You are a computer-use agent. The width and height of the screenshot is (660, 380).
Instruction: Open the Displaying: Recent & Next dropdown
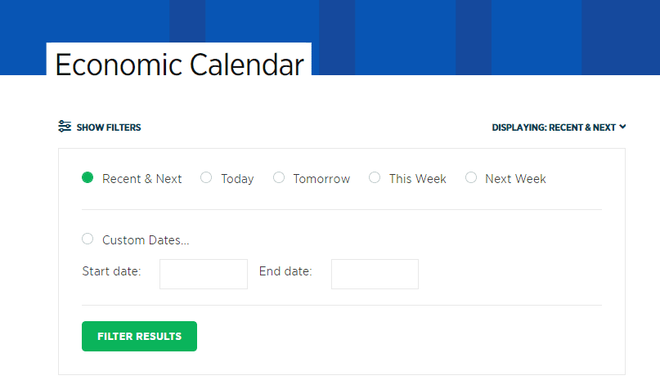point(559,127)
